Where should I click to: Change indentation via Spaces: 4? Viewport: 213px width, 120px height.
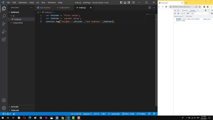pos(87,114)
